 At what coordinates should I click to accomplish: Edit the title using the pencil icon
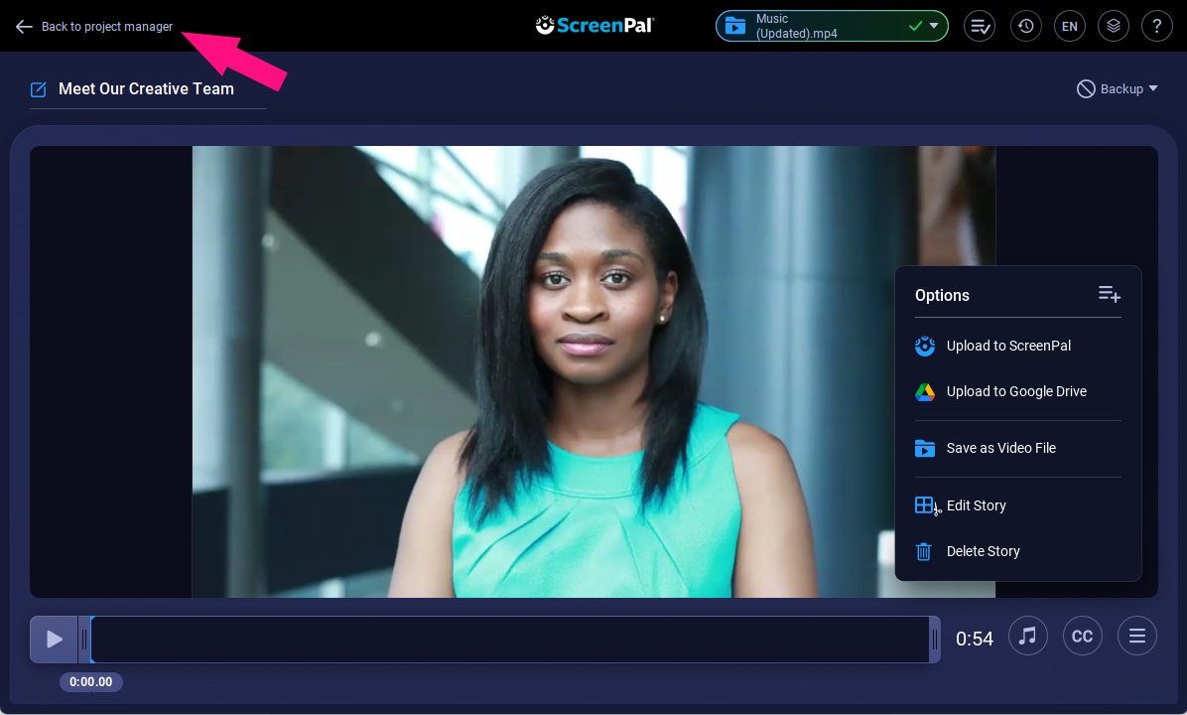[x=38, y=89]
